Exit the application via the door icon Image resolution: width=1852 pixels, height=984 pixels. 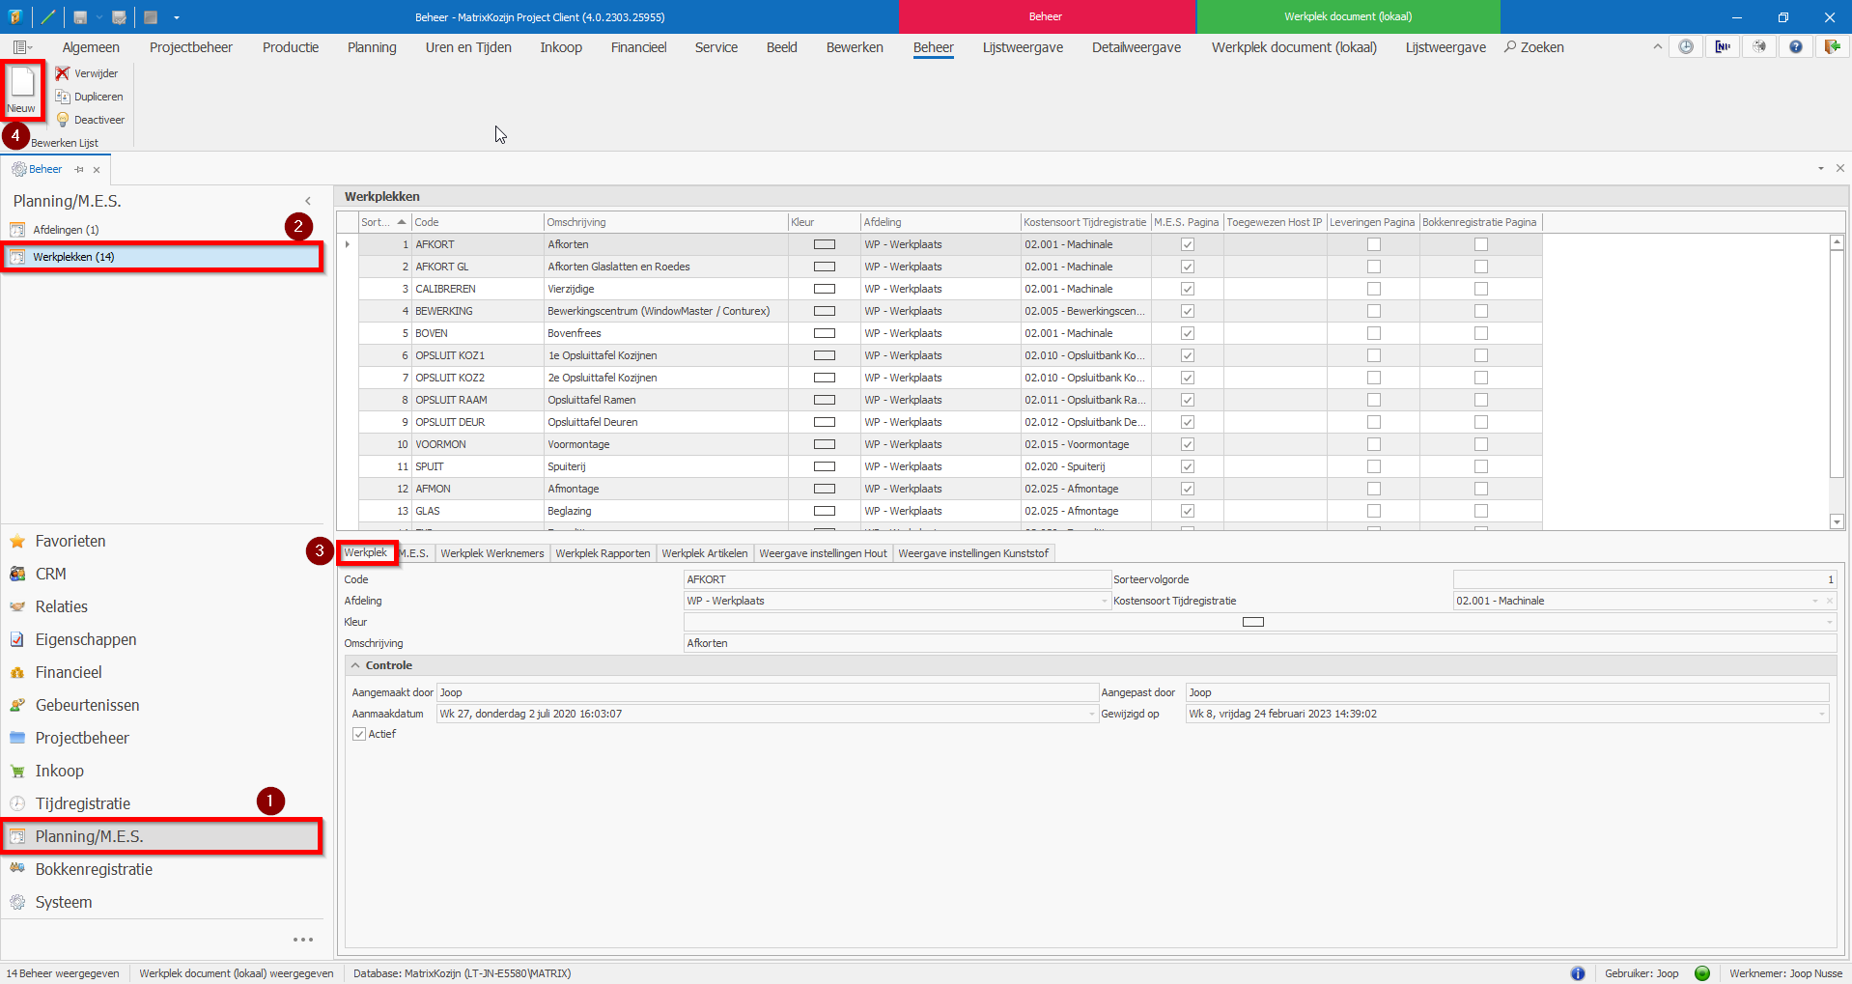tap(1833, 46)
